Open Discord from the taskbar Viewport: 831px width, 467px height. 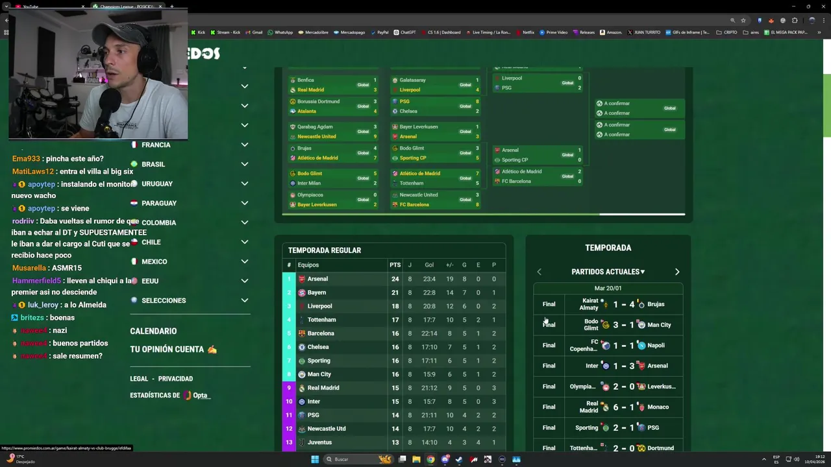click(x=445, y=459)
